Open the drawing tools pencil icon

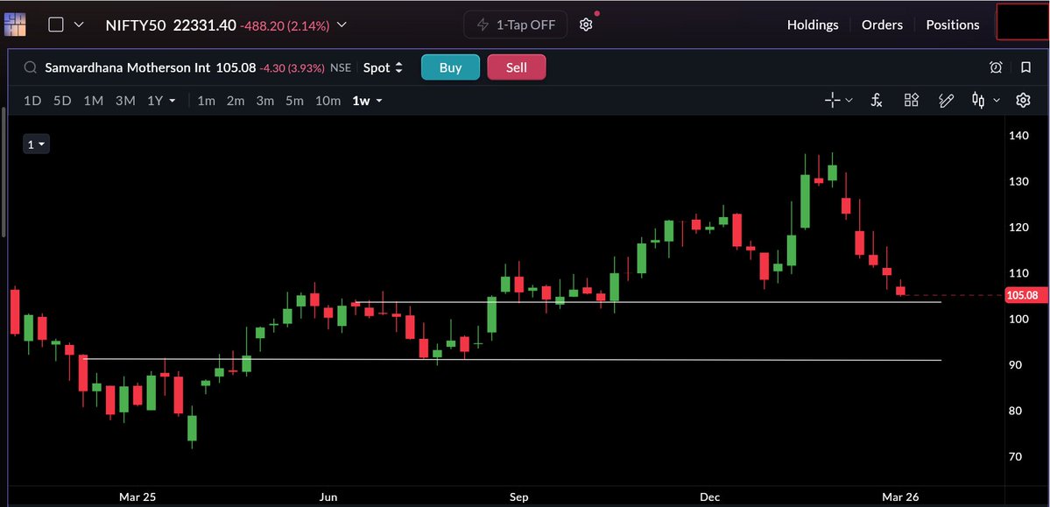[946, 101]
